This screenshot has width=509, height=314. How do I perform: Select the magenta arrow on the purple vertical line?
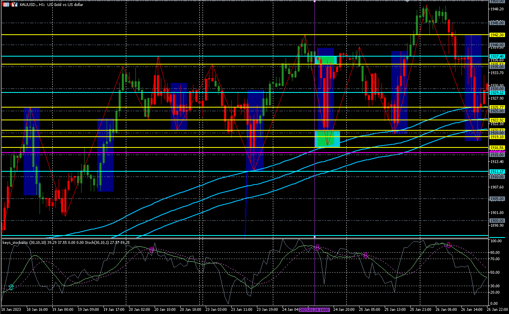pyautogui.click(x=318, y=247)
